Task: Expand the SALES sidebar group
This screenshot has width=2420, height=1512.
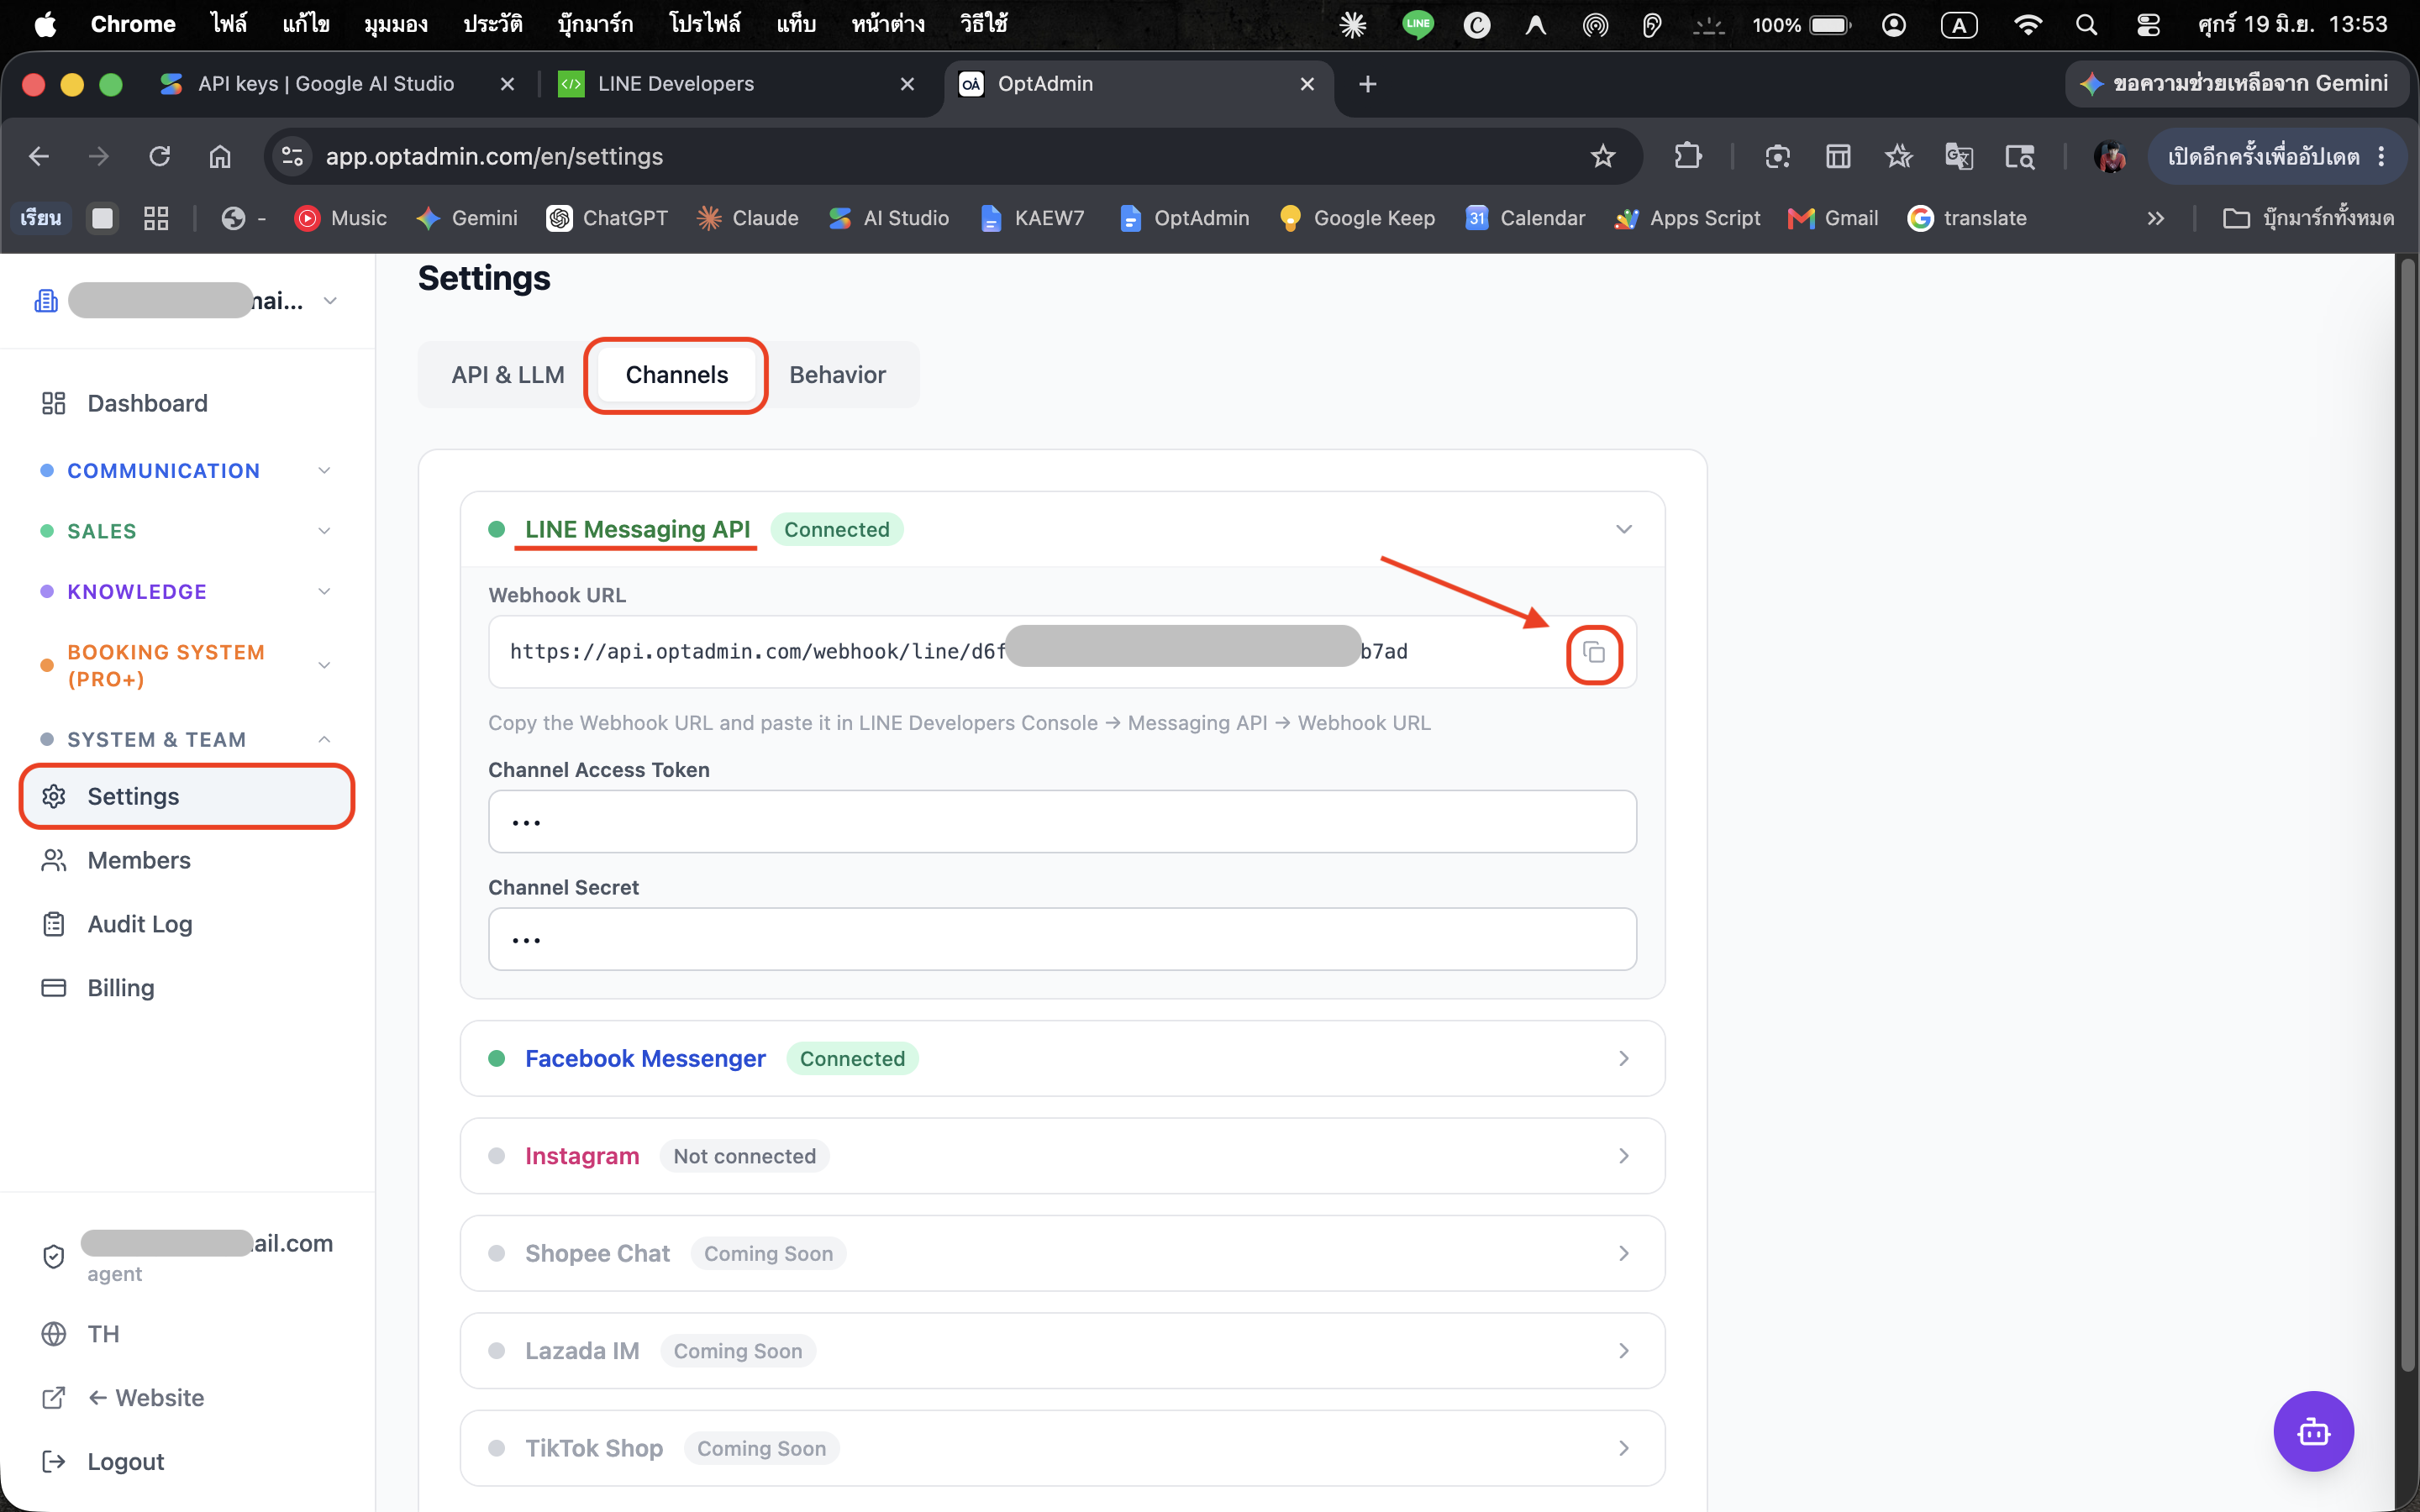Action: [187, 531]
